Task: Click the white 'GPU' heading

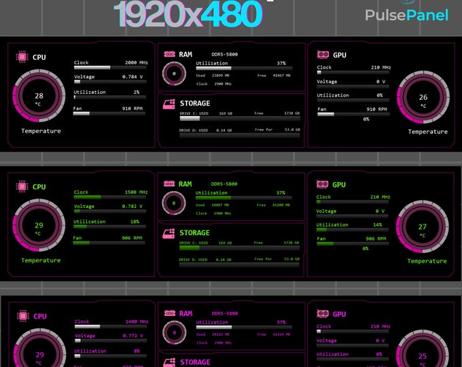Action: (x=340, y=55)
